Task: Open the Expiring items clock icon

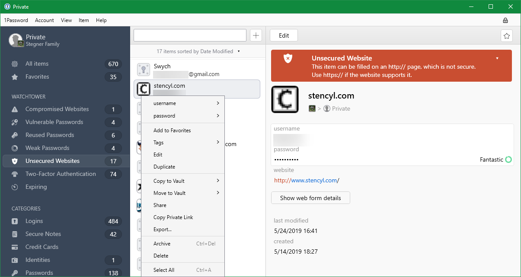Action: click(14, 187)
